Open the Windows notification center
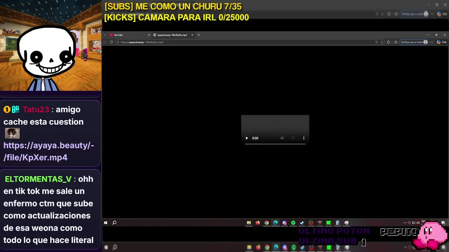 click(x=443, y=223)
